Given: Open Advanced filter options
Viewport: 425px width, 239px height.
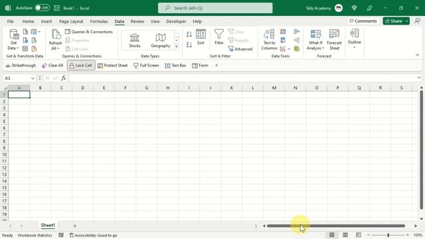Looking at the screenshot, I should pyautogui.click(x=240, y=48).
